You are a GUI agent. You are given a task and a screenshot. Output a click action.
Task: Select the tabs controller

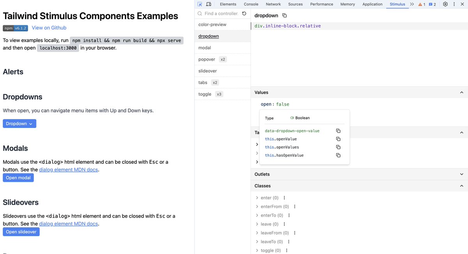[x=223, y=82]
